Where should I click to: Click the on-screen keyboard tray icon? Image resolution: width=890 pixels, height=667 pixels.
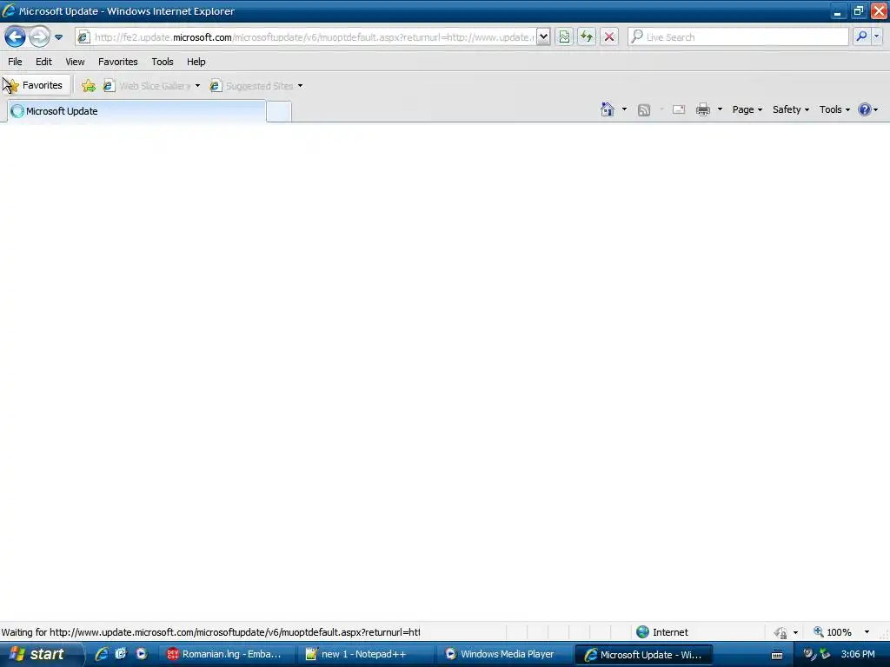click(777, 655)
